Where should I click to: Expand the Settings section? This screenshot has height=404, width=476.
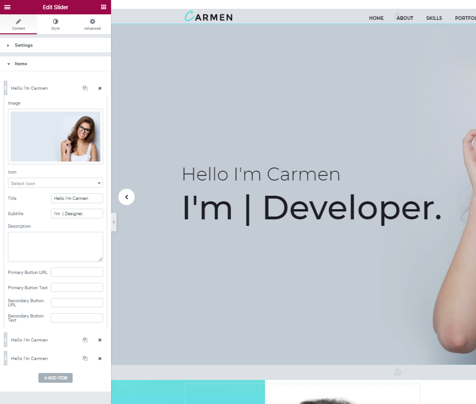tap(24, 45)
